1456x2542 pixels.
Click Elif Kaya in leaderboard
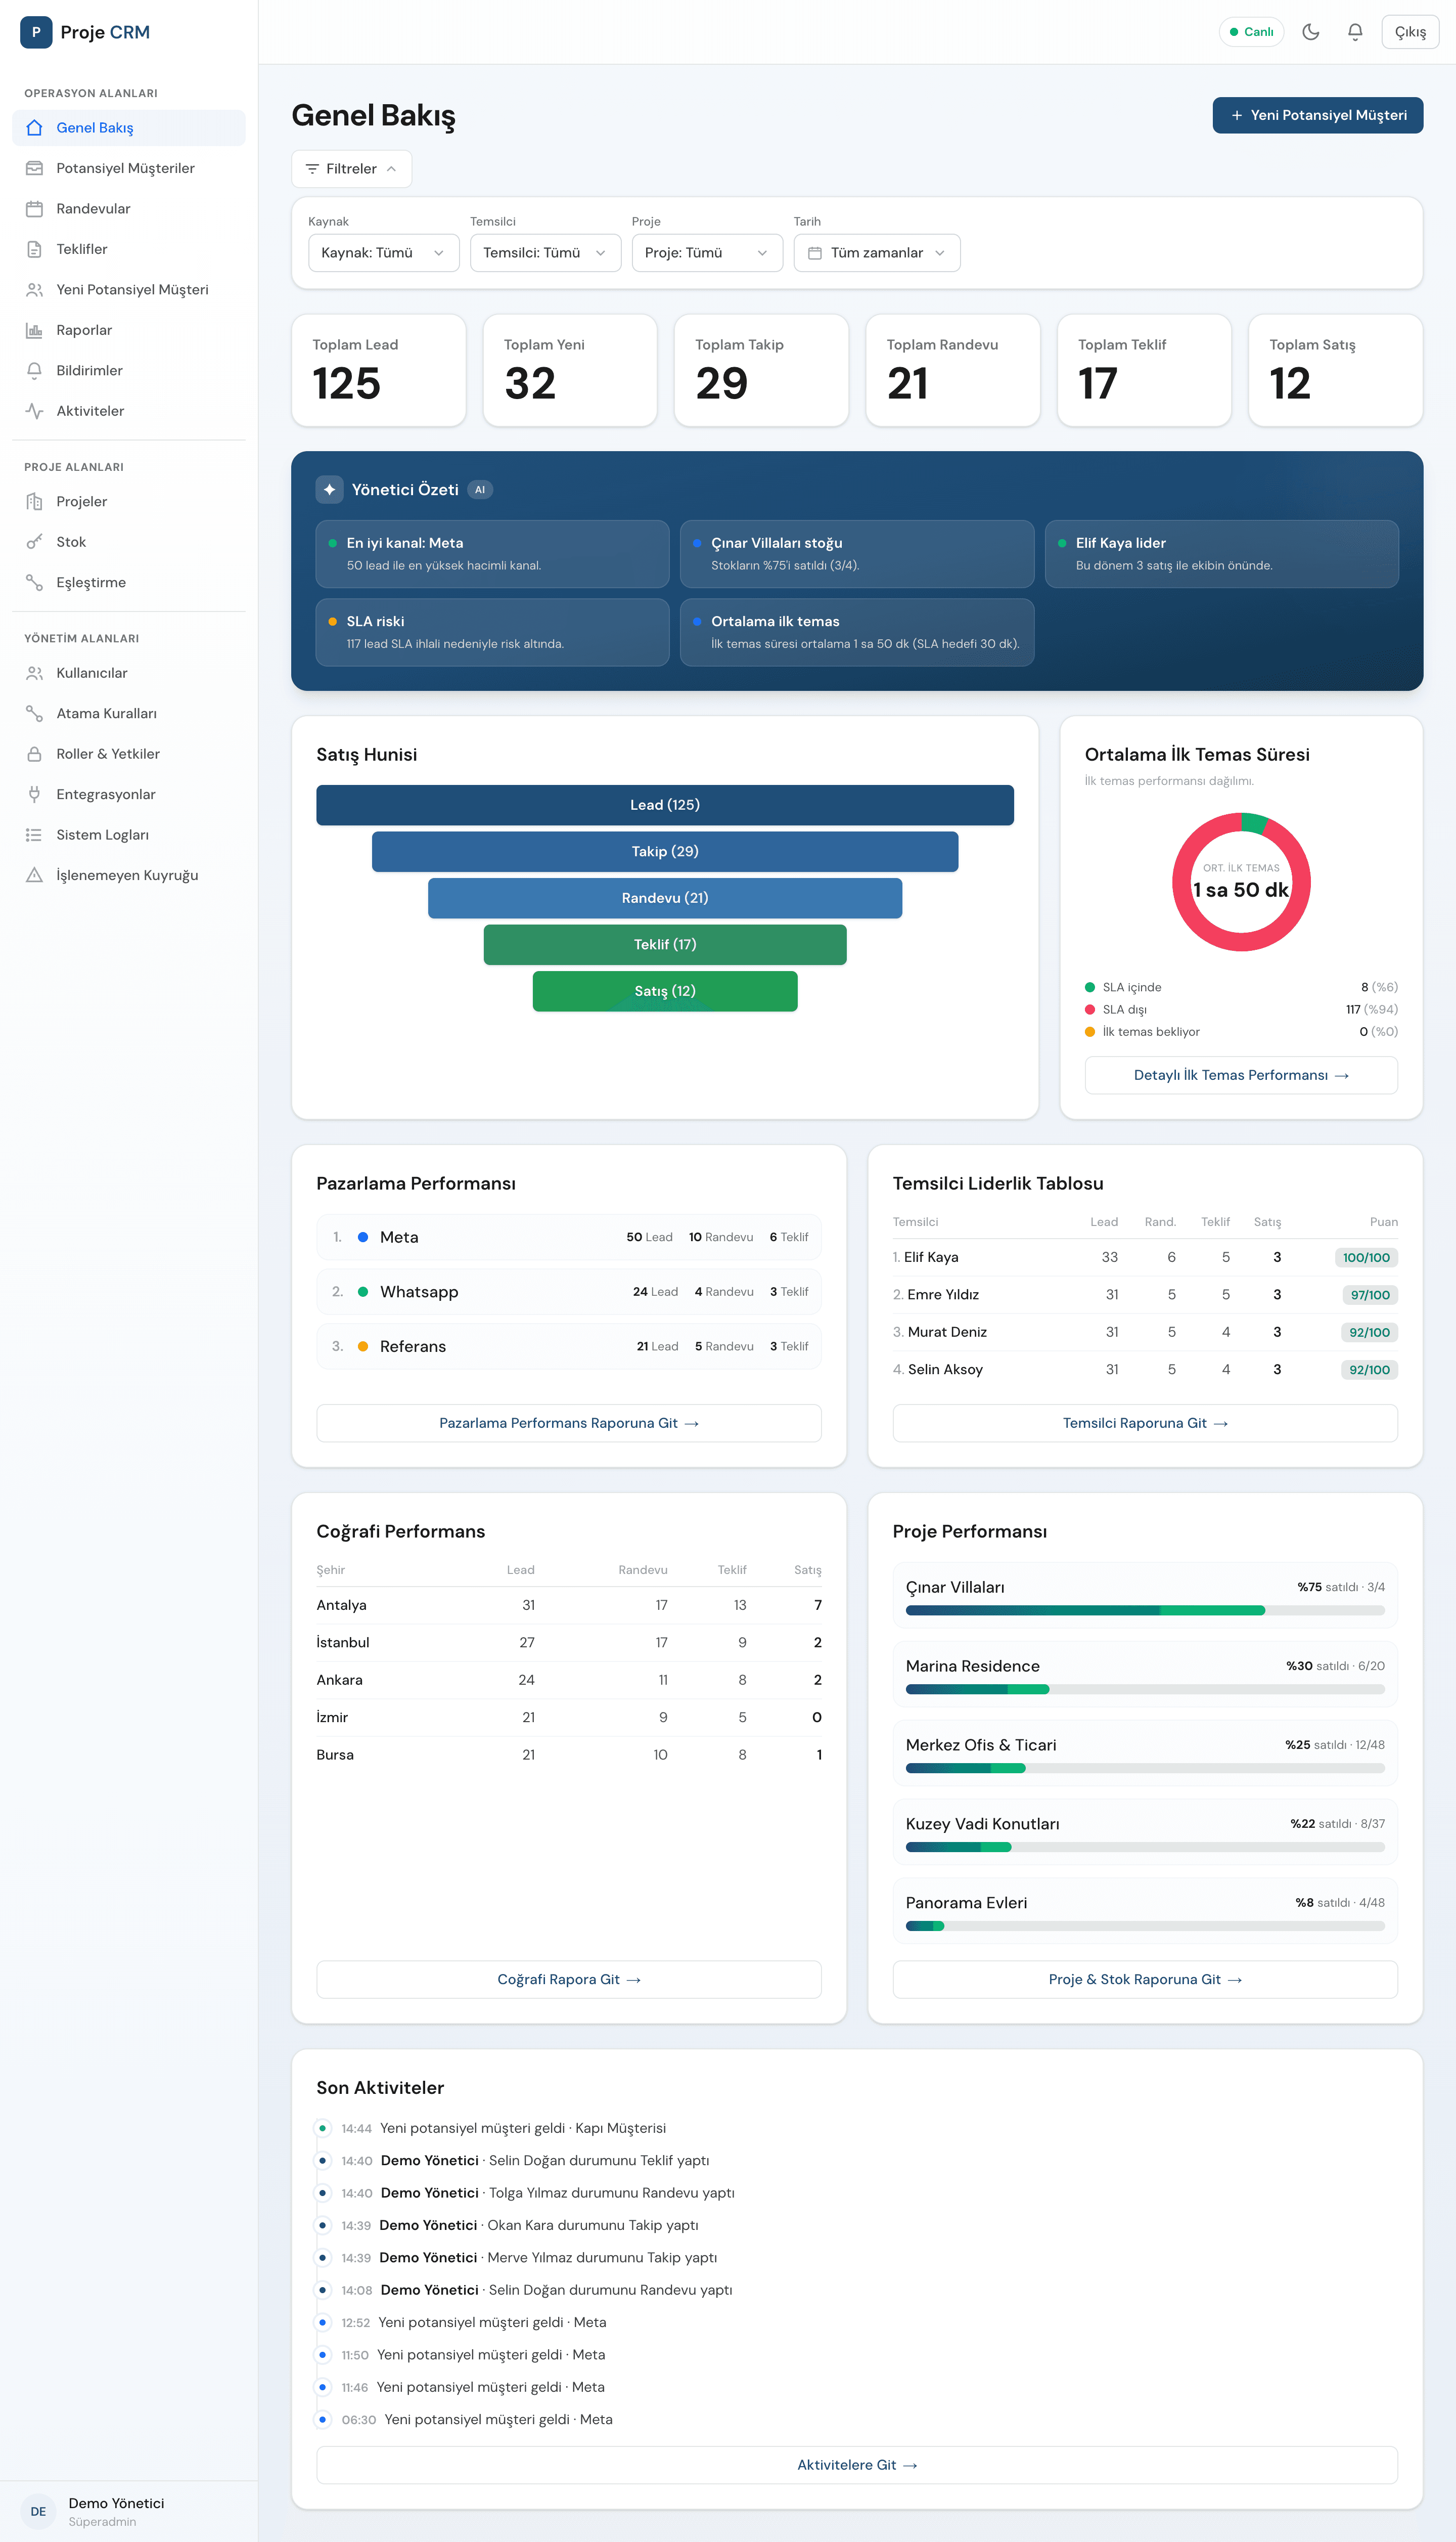931,1257
